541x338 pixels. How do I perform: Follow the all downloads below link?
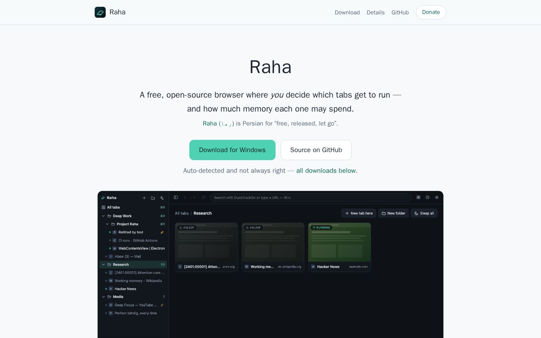327,171
